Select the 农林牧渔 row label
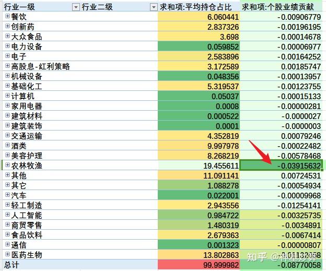This screenshot has width=326, height=271. point(27,166)
